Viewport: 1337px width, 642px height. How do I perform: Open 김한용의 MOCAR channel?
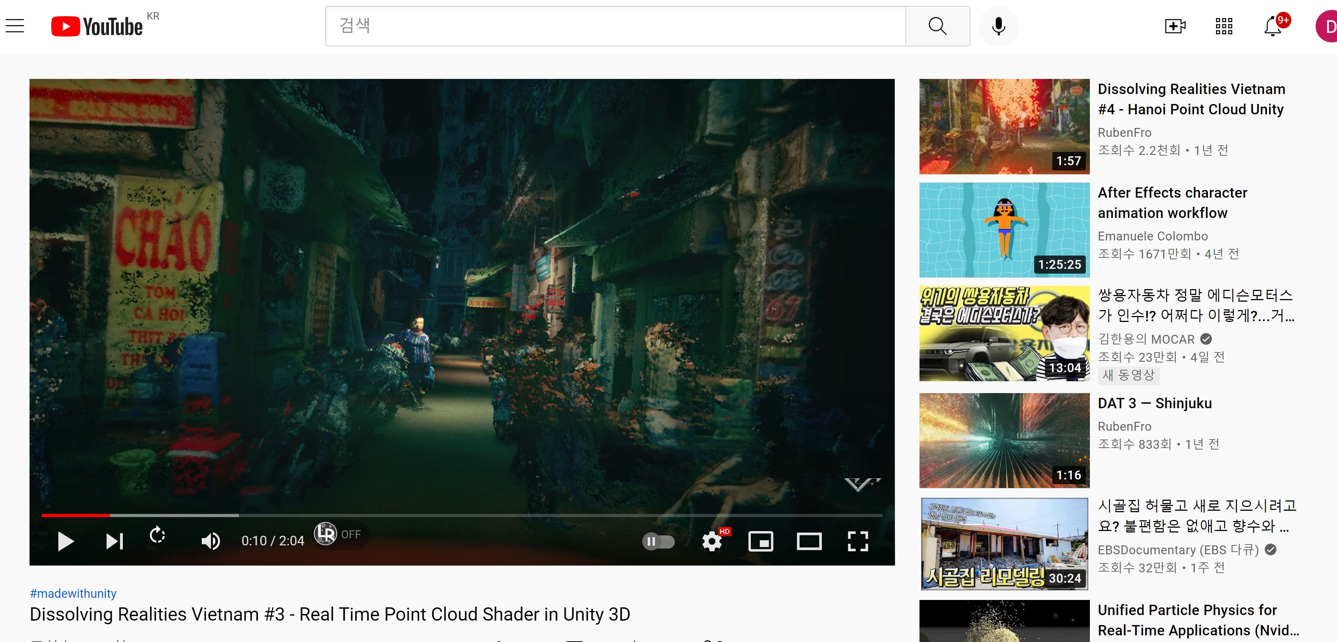[1146, 339]
